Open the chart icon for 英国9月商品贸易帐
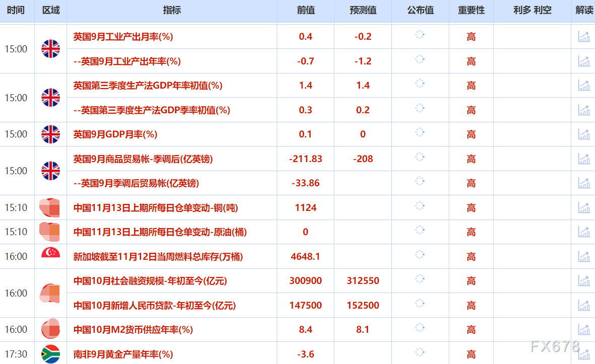The width and height of the screenshot is (595, 364). pos(583,159)
